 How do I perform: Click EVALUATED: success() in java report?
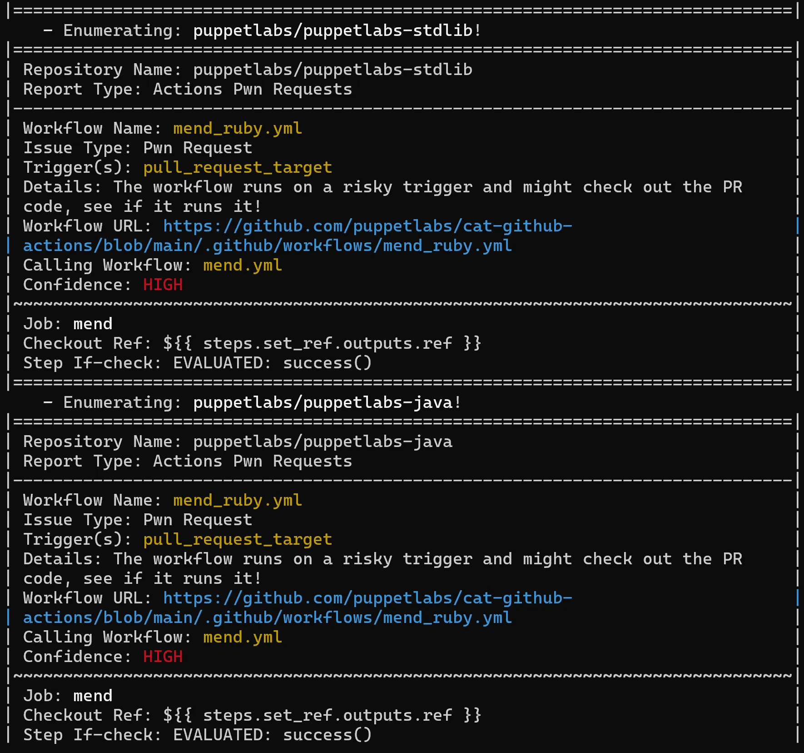point(273,735)
